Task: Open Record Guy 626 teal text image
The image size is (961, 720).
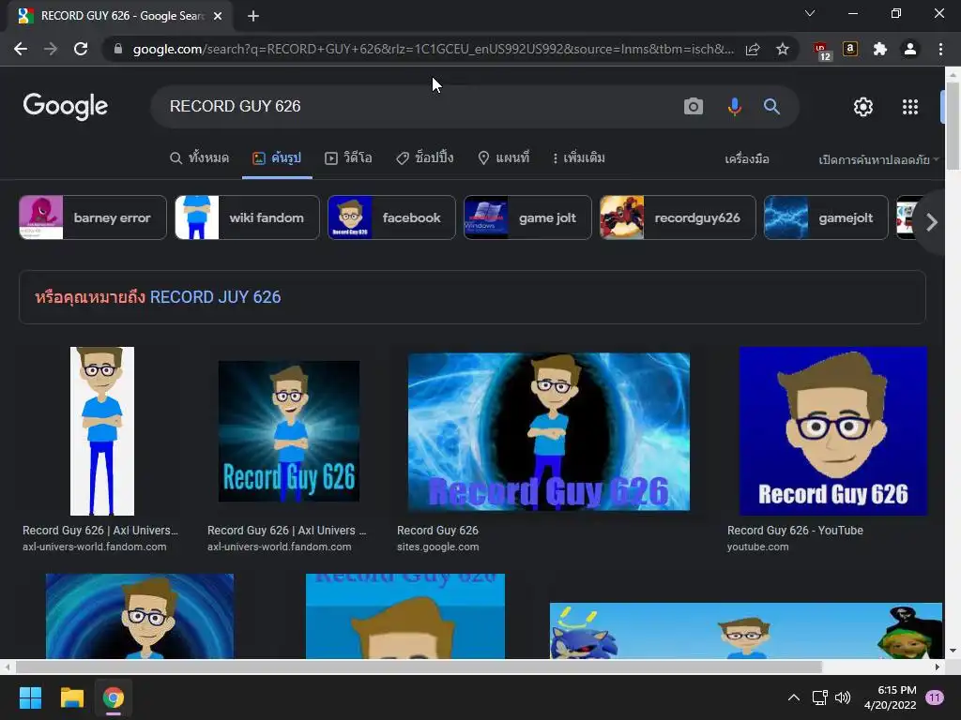Action: 289,431
